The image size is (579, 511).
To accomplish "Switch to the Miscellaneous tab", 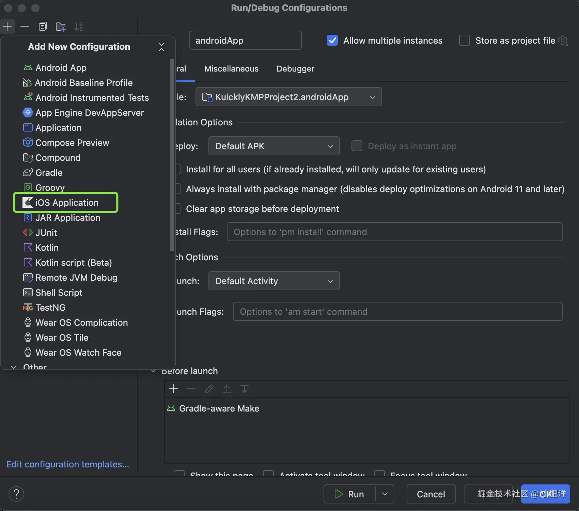I will tap(232, 69).
